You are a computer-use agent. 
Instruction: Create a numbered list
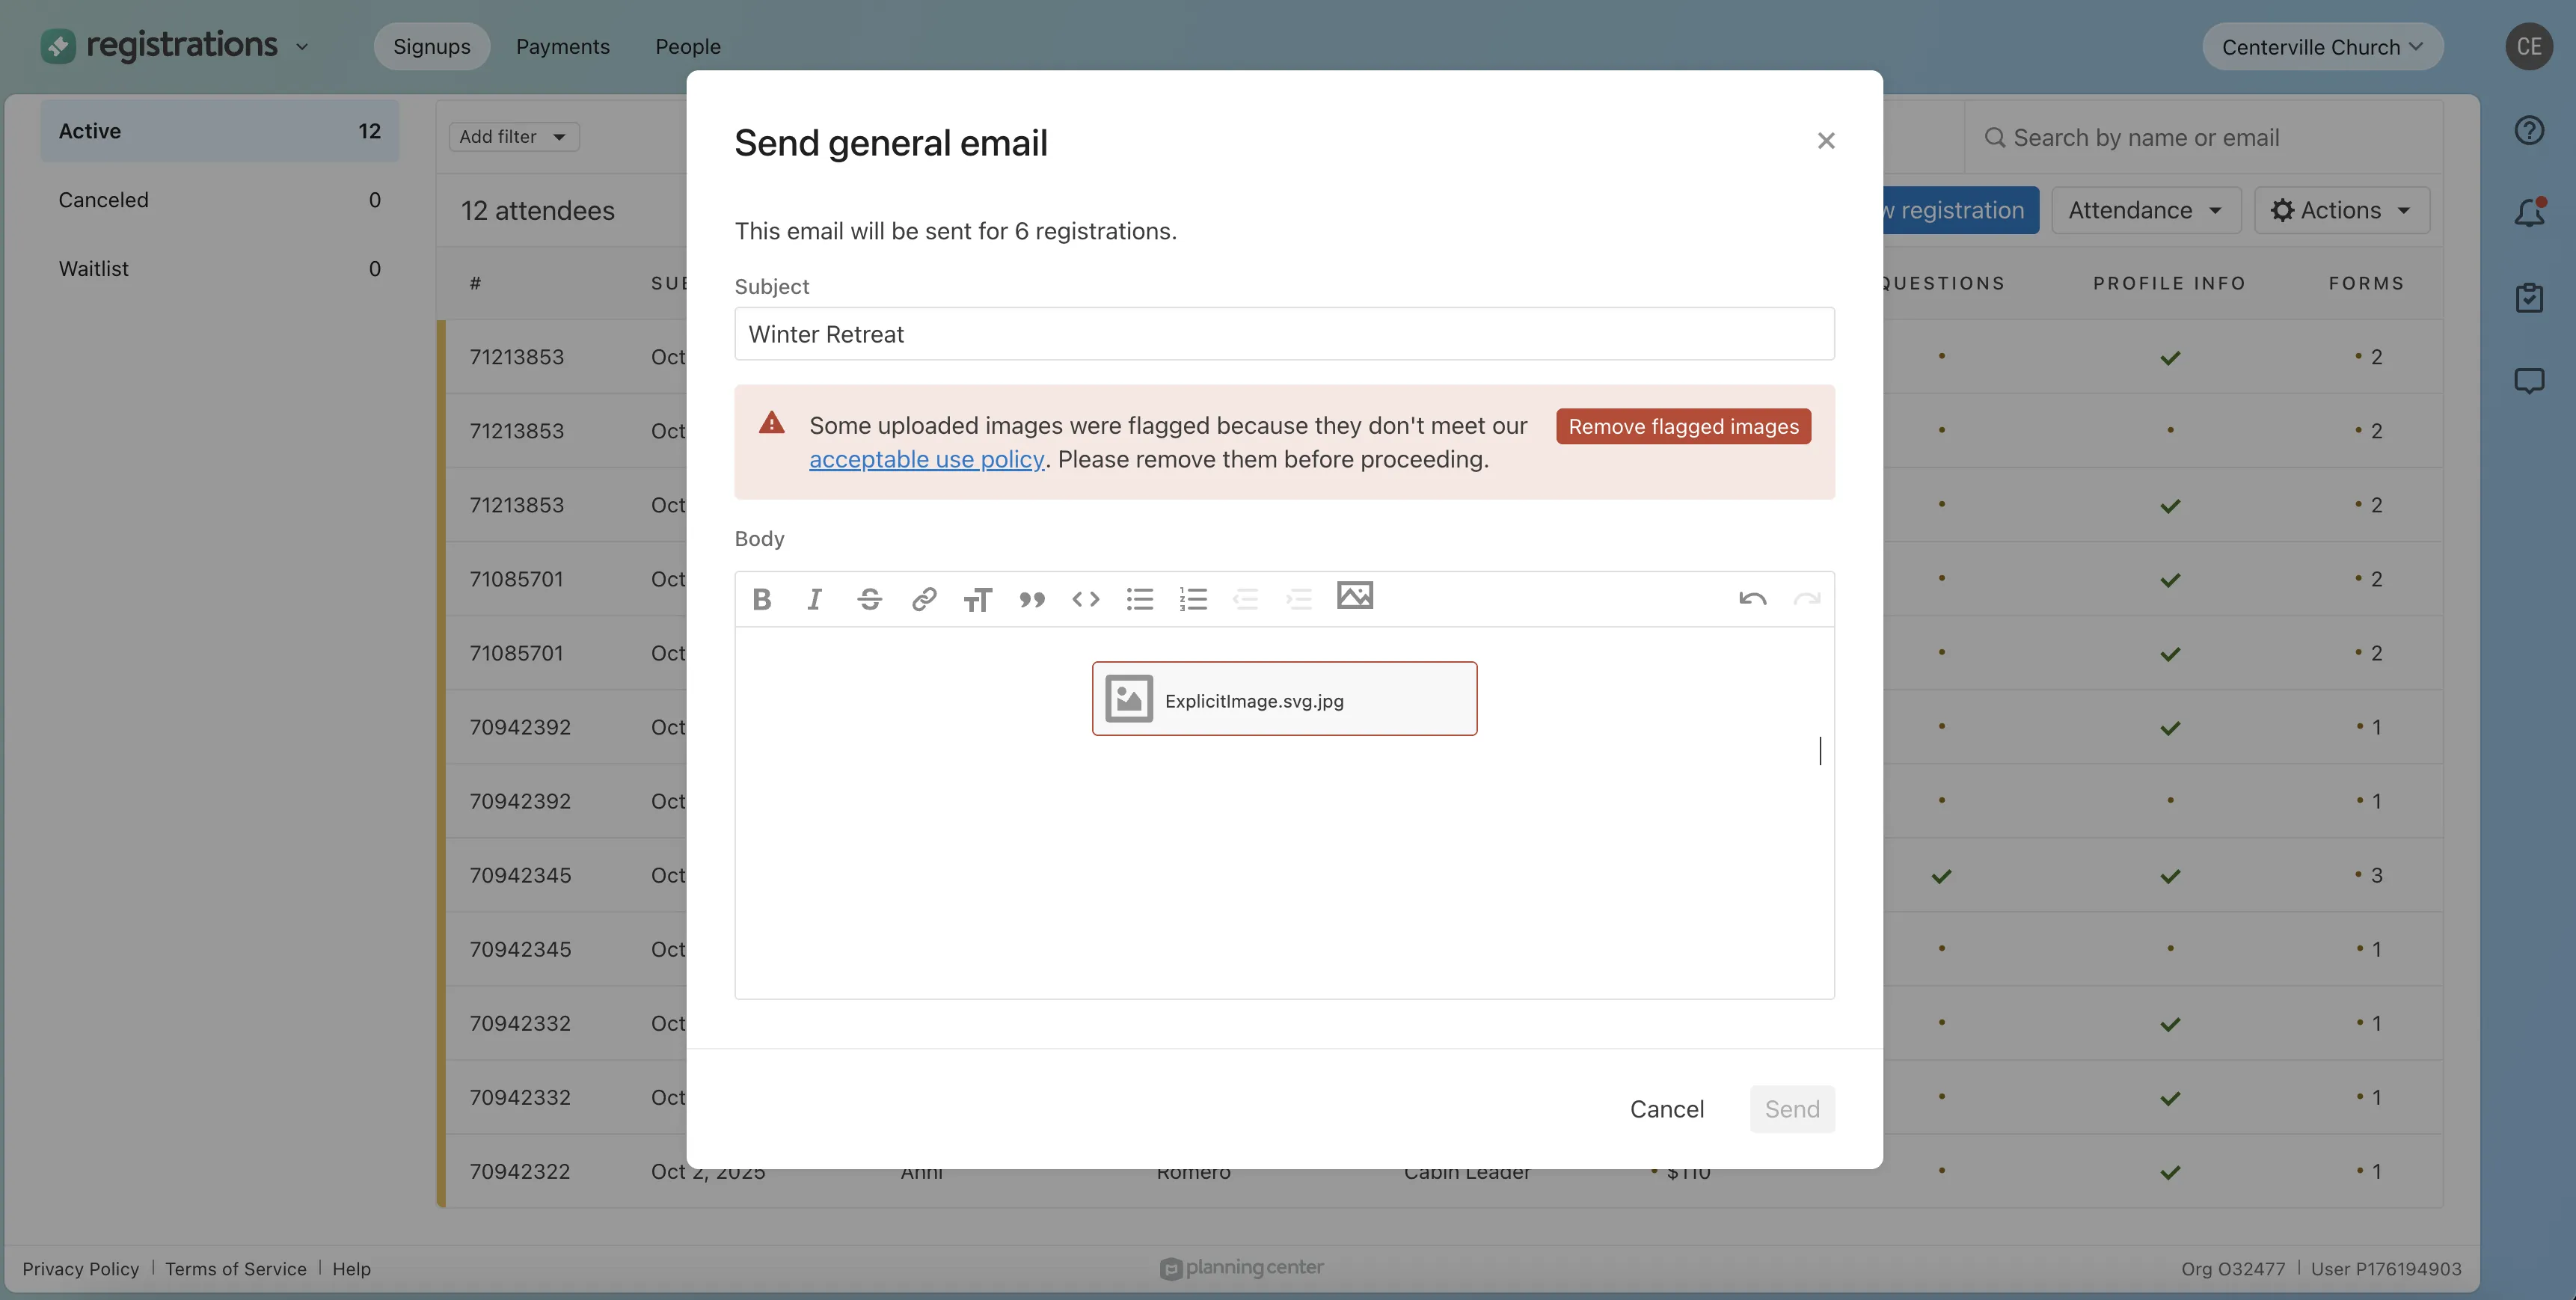tap(1193, 598)
